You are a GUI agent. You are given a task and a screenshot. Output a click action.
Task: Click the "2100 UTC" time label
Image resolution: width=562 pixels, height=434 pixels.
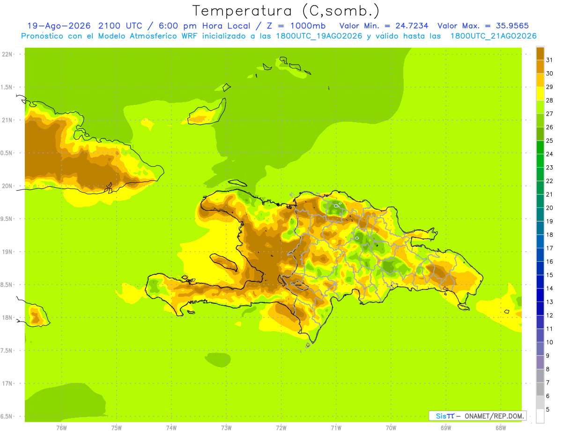[x=119, y=26]
